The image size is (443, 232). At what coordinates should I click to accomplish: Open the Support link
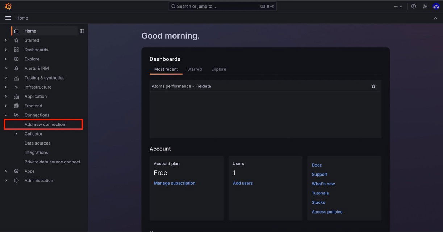pos(319,175)
